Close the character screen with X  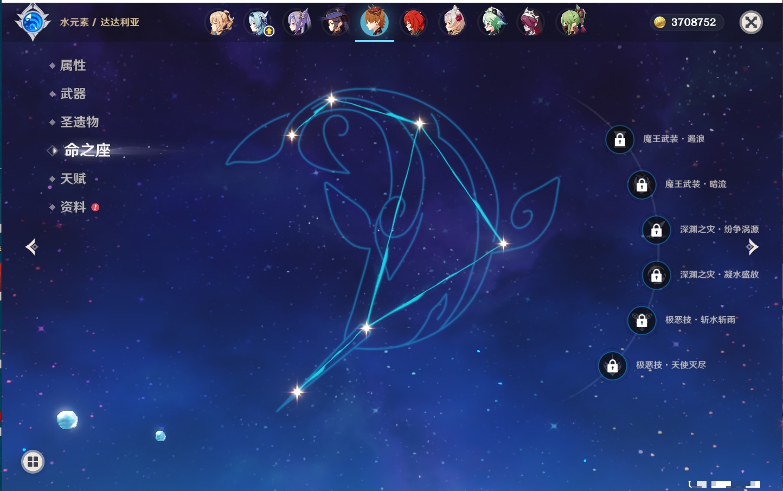pos(751,22)
